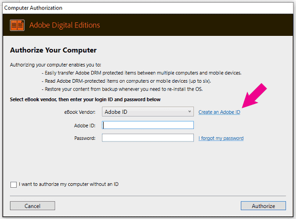The image size is (296, 219).
Task: Click the Authorize Your Computer heading
Action: click(x=53, y=50)
